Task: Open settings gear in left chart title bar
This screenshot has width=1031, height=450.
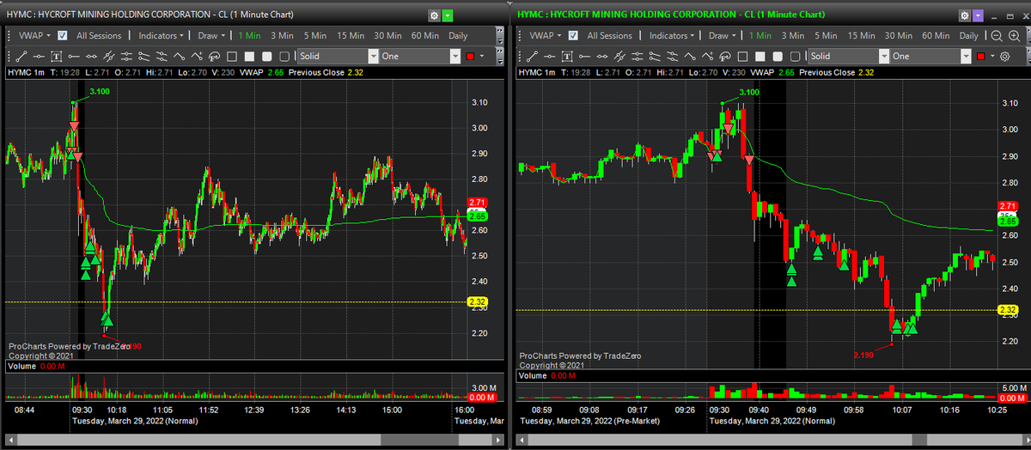Action: click(435, 15)
